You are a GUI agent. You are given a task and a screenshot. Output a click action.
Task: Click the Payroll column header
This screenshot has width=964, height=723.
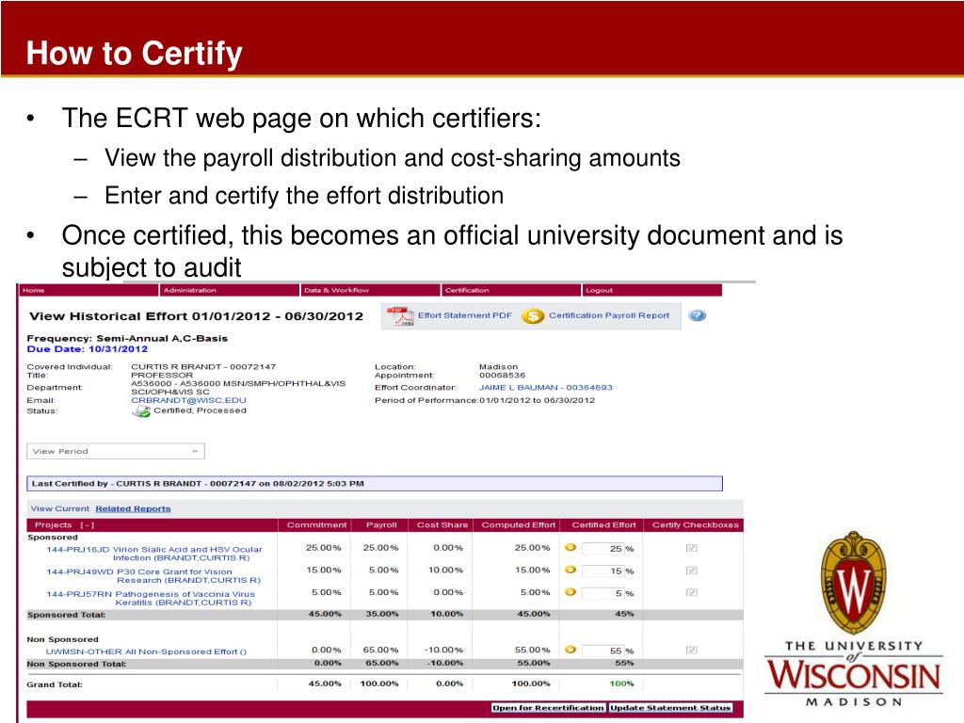tap(381, 525)
